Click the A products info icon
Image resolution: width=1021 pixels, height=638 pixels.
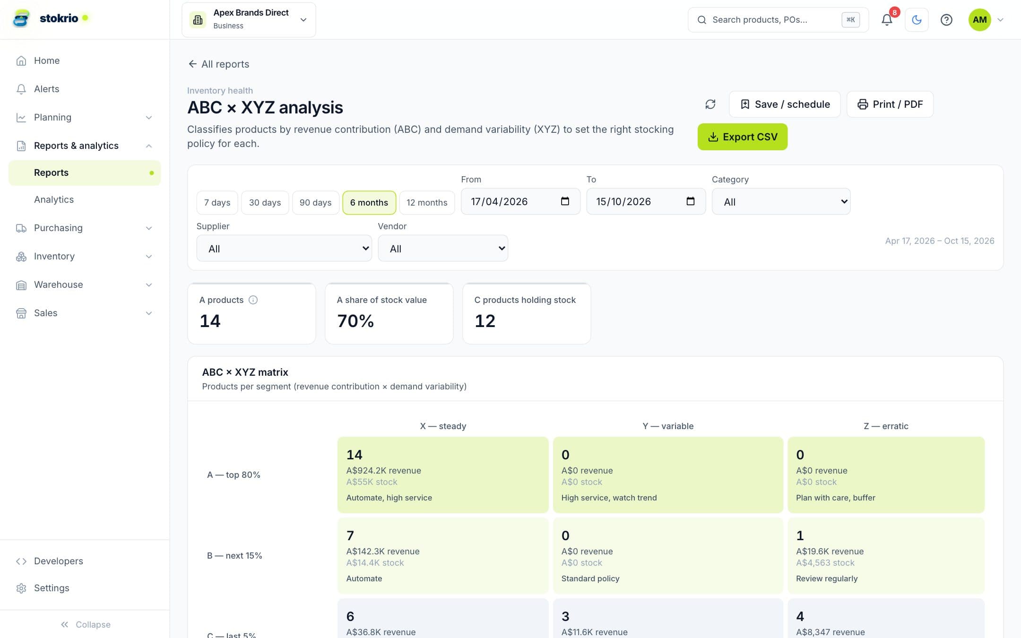[253, 300]
